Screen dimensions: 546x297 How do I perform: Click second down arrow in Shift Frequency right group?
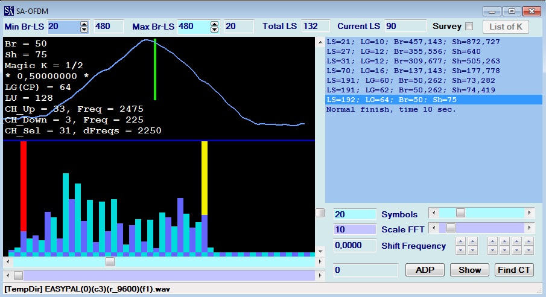(x=504, y=250)
